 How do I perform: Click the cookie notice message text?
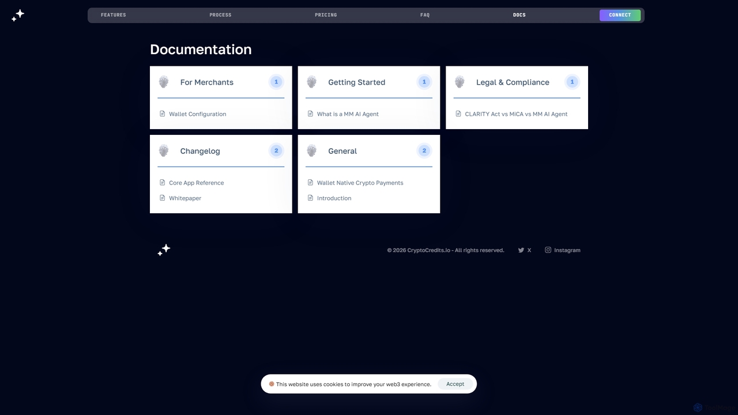(x=353, y=384)
